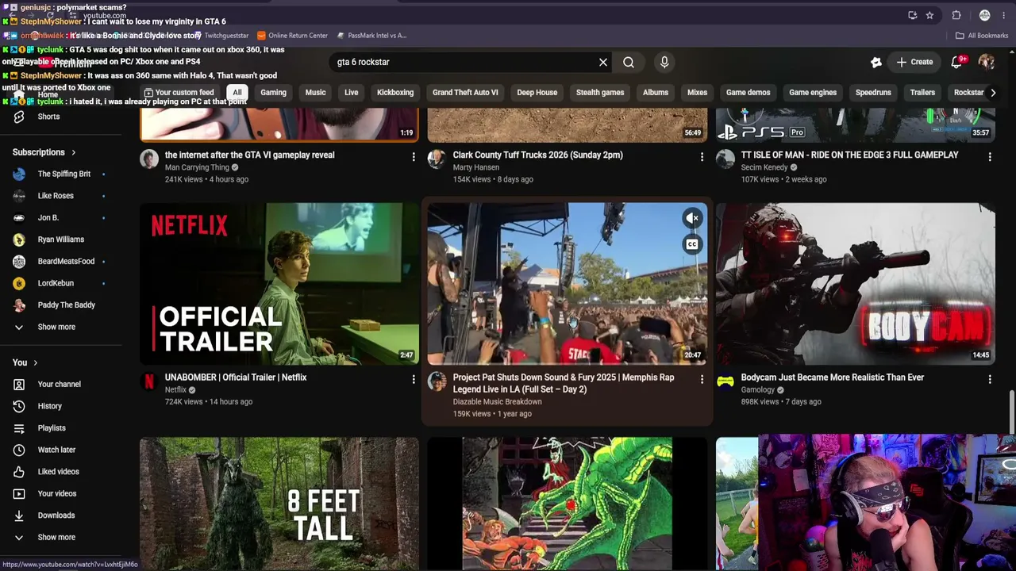Open Playlists in the sidebar

tap(52, 428)
